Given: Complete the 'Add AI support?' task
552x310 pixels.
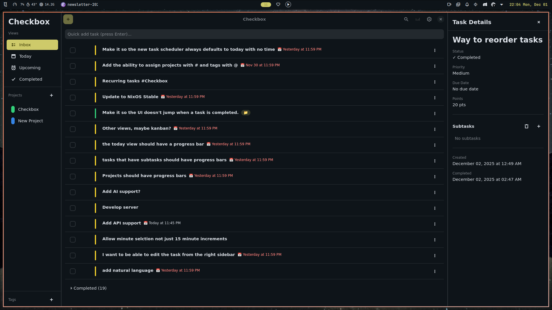Looking at the screenshot, I should [73, 192].
